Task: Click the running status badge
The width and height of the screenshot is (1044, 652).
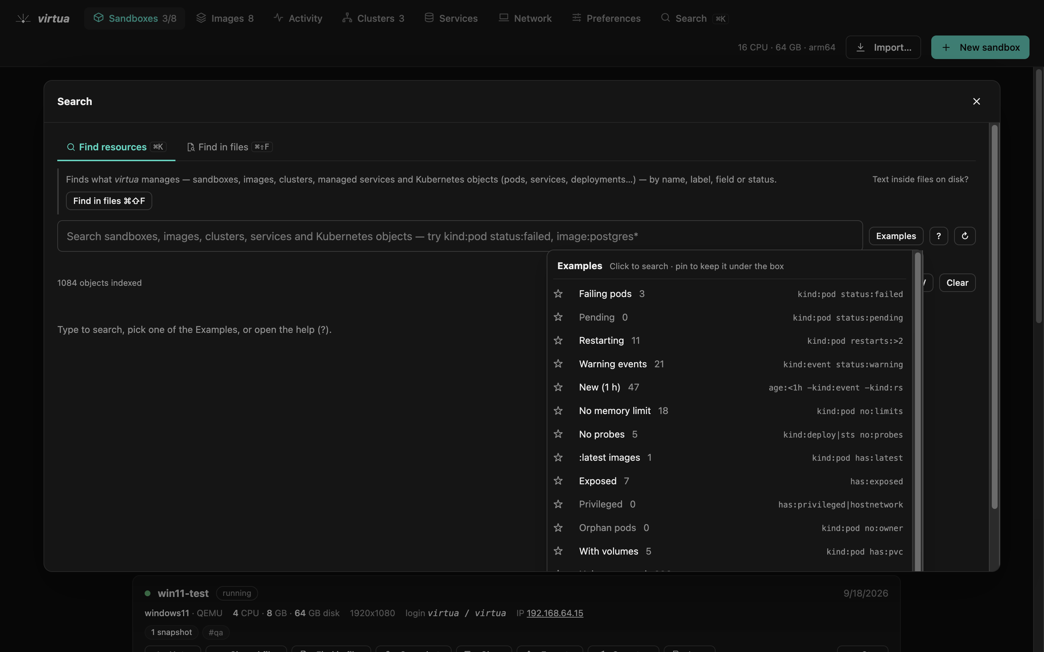Action: (x=236, y=593)
